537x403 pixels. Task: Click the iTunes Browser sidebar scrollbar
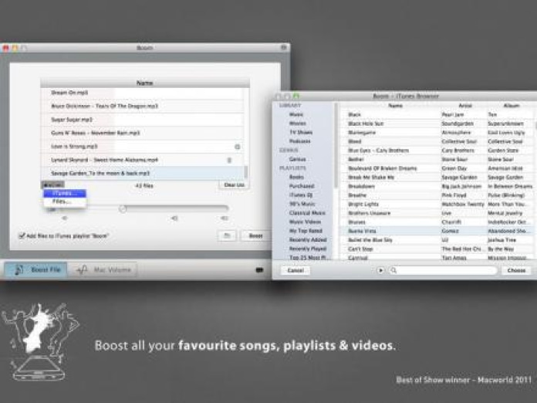[x=336, y=147]
